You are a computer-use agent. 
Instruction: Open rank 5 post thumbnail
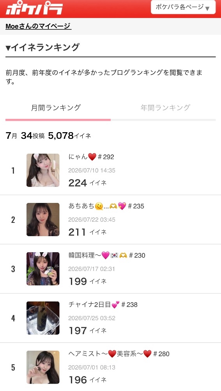click(43, 367)
